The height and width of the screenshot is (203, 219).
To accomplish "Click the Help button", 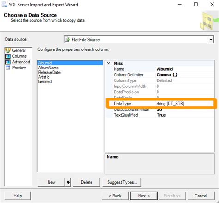I will [18, 196].
